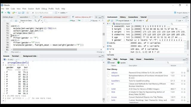Click the Re-run previous code region icon
Viewport: 191px width, 107px height.
click(x=79, y=21)
